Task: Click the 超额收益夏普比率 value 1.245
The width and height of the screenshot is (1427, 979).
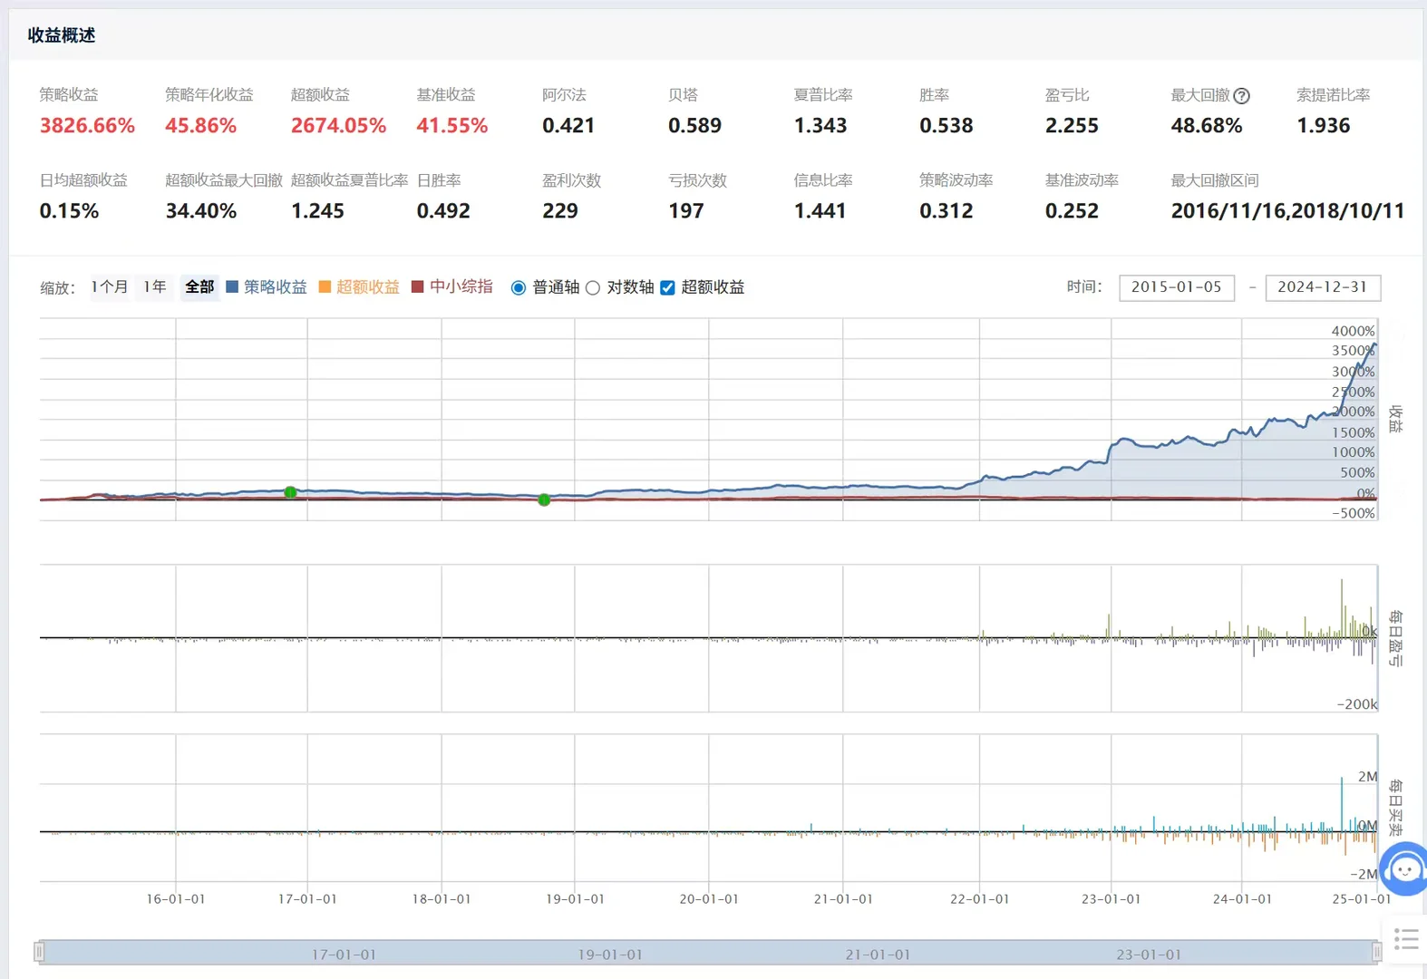Action: (317, 210)
